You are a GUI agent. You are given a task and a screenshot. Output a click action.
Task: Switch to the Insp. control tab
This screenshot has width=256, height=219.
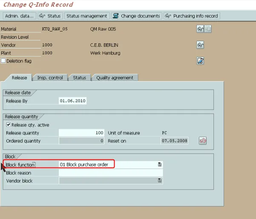point(50,78)
